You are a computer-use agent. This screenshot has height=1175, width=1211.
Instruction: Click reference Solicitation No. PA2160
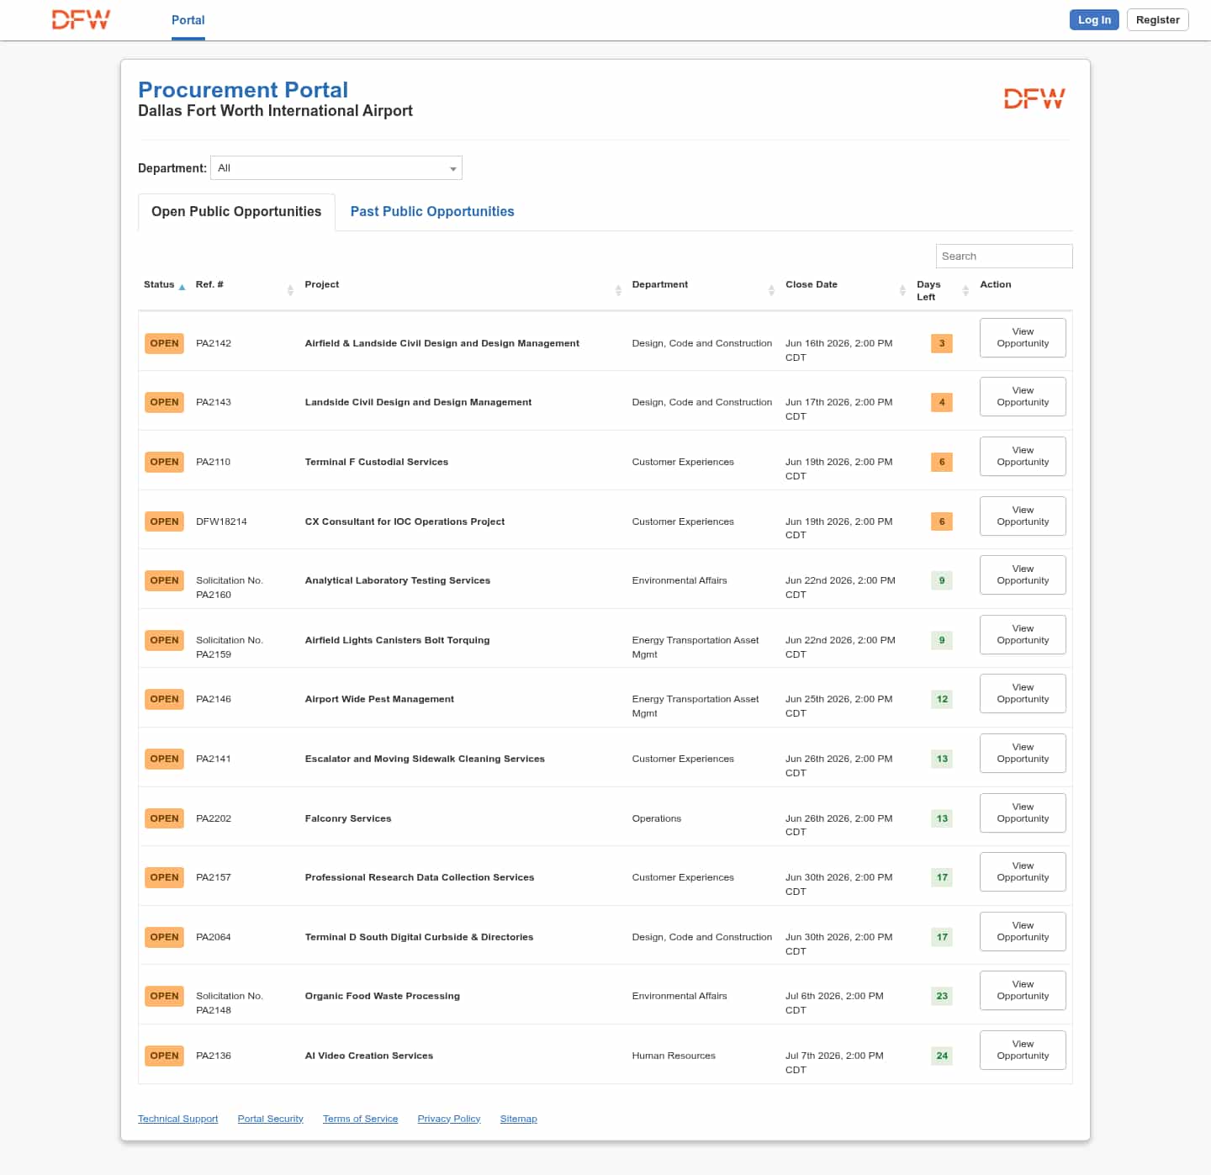230,587
